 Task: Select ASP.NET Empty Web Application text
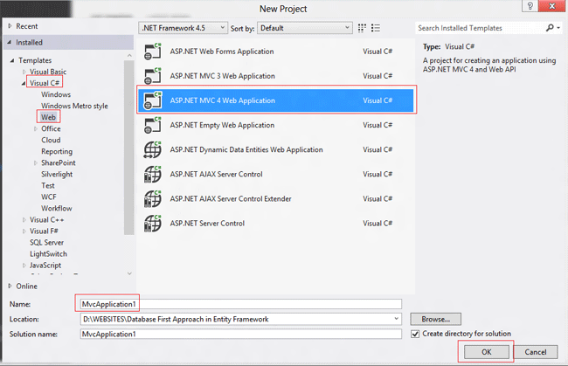click(222, 125)
